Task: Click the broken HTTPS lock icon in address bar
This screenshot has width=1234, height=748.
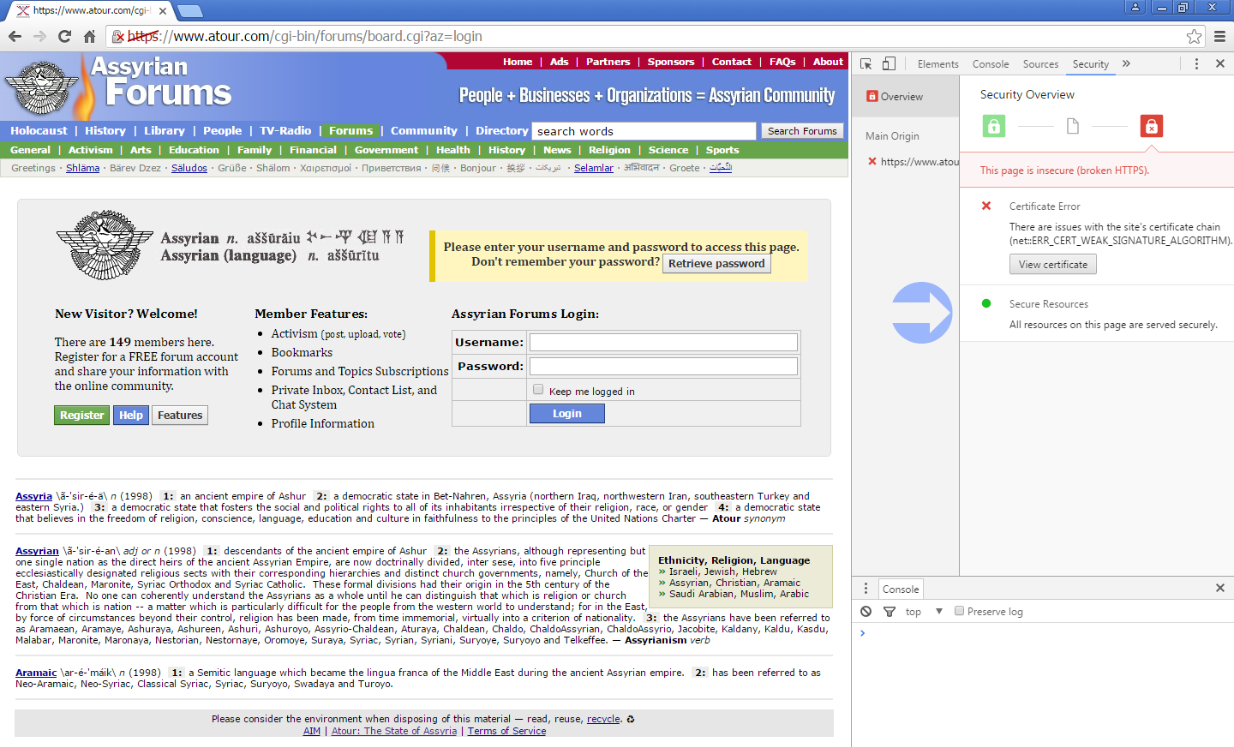Action: tap(119, 36)
